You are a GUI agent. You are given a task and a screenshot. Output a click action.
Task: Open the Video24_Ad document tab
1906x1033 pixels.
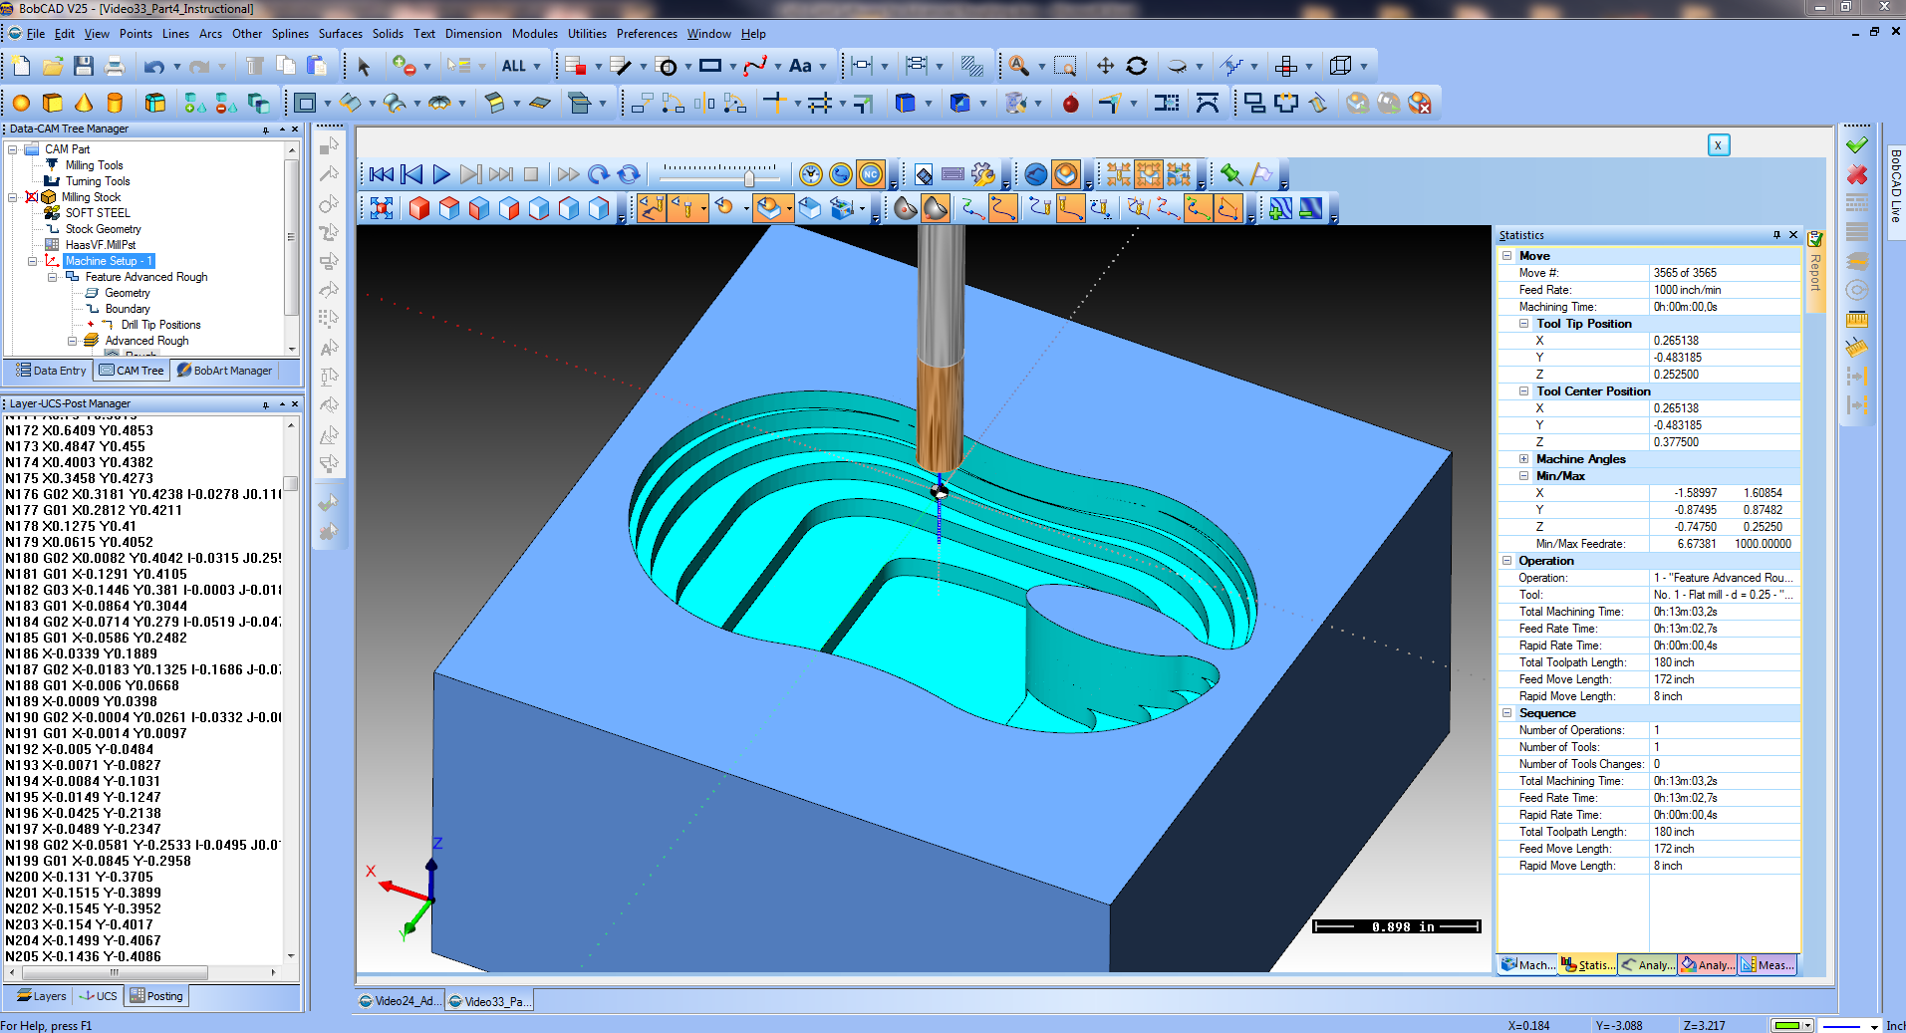[x=399, y=1001]
